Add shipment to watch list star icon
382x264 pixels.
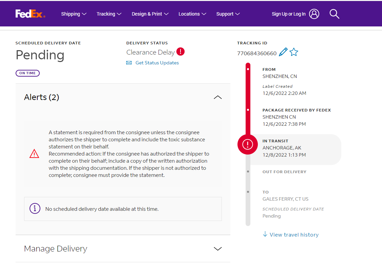click(x=294, y=52)
